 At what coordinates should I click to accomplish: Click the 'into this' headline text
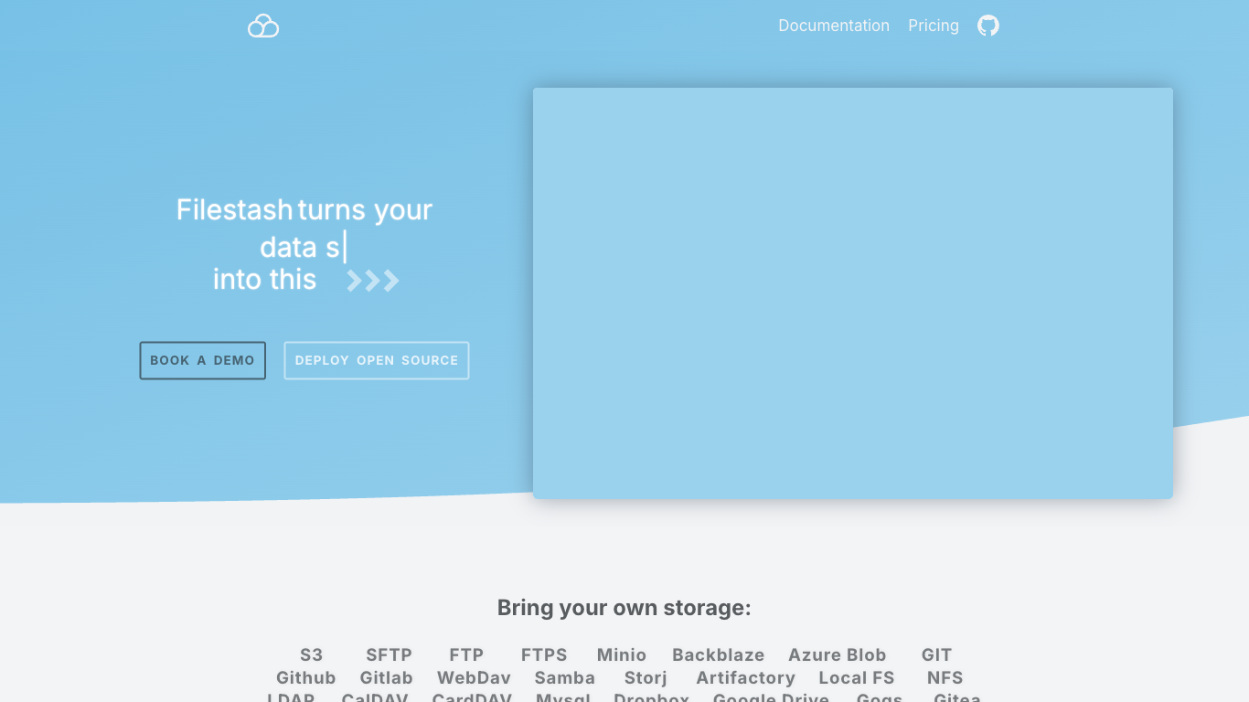coord(265,279)
